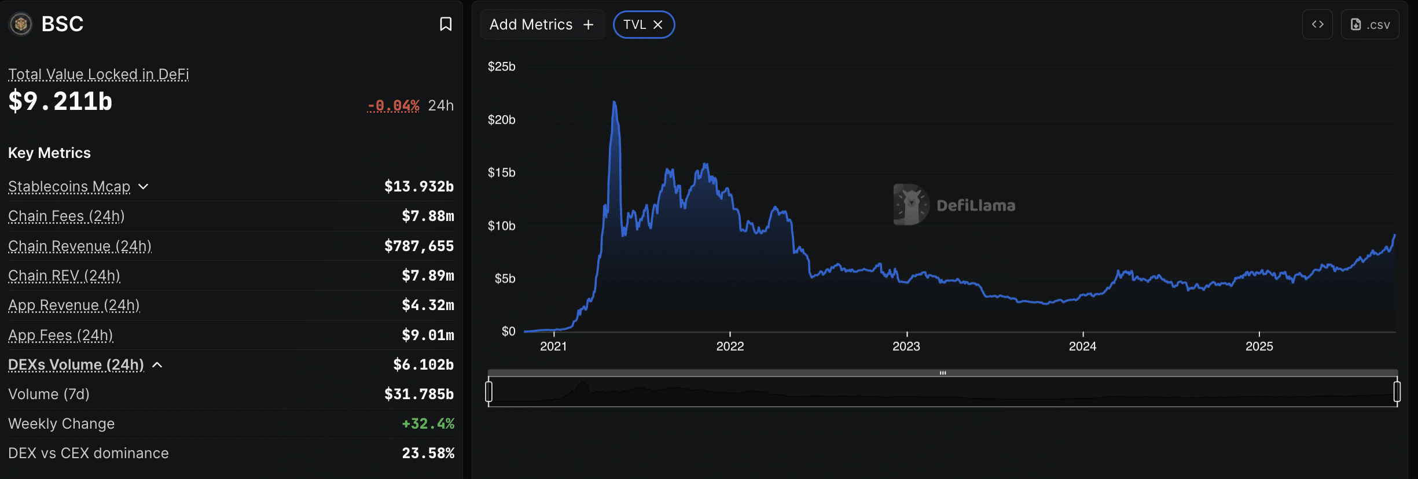
Task: Click the BSC chain logo icon
Action: pyautogui.click(x=20, y=24)
